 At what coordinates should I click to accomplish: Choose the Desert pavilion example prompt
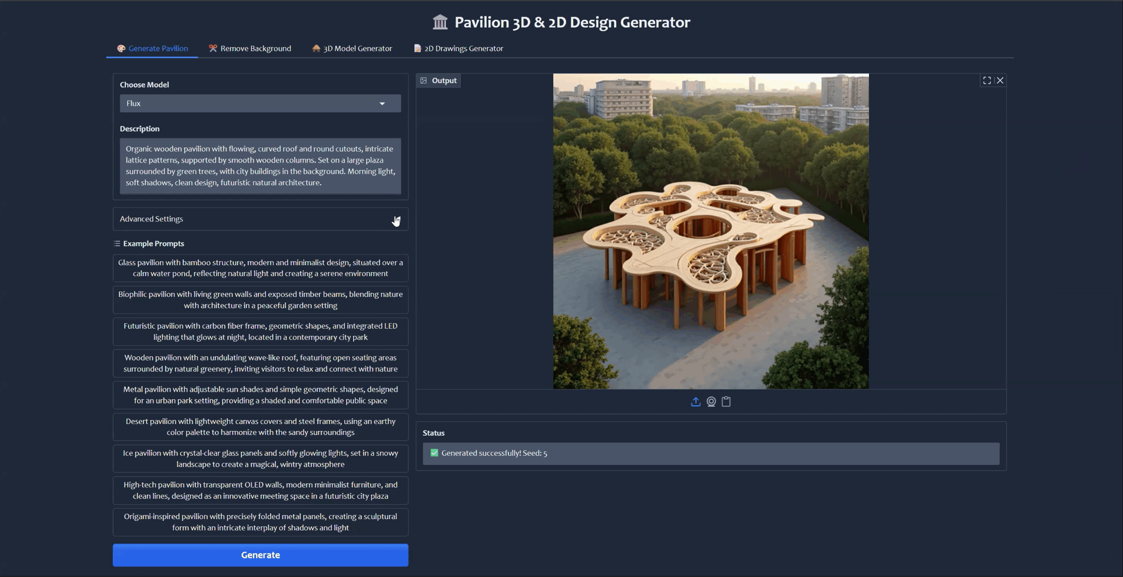tap(260, 427)
